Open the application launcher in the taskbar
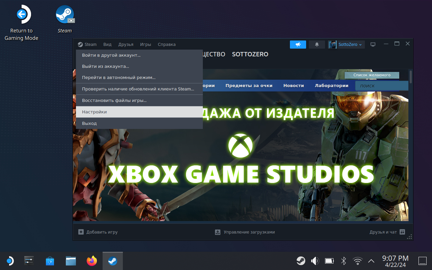 (10, 261)
